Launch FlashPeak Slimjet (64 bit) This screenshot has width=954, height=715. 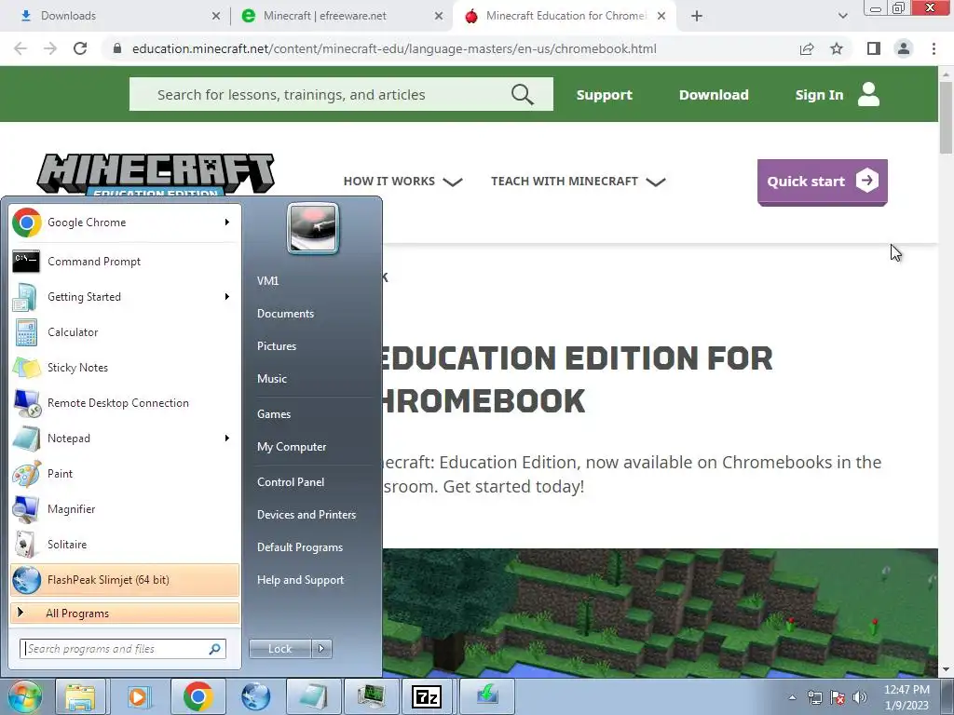tap(124, 579)
